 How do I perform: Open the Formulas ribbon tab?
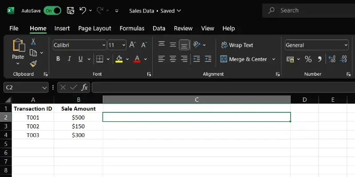tap(132, 28)
